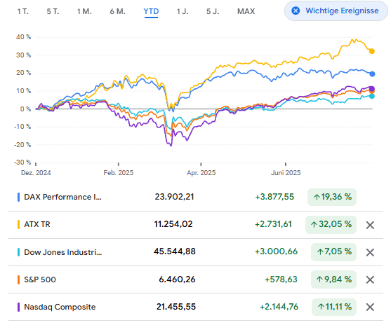The image size is (391, 325).
Task: Open the Dow Jones Industrial row
Action: point(196,252)
